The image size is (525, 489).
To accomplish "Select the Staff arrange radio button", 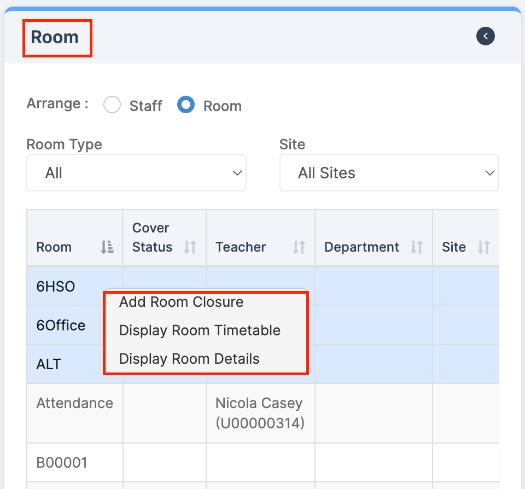I will (112, 104).
